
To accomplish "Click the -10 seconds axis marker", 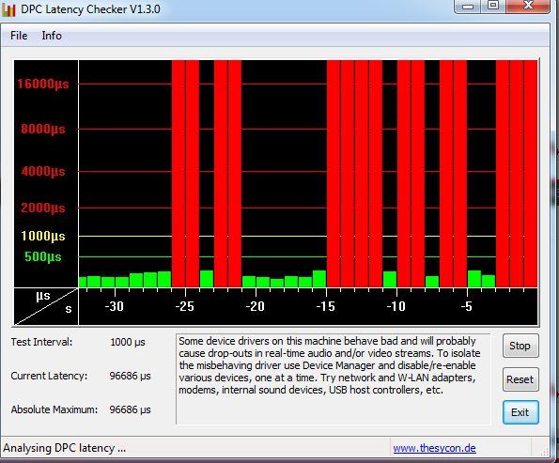I will (396, 306).
